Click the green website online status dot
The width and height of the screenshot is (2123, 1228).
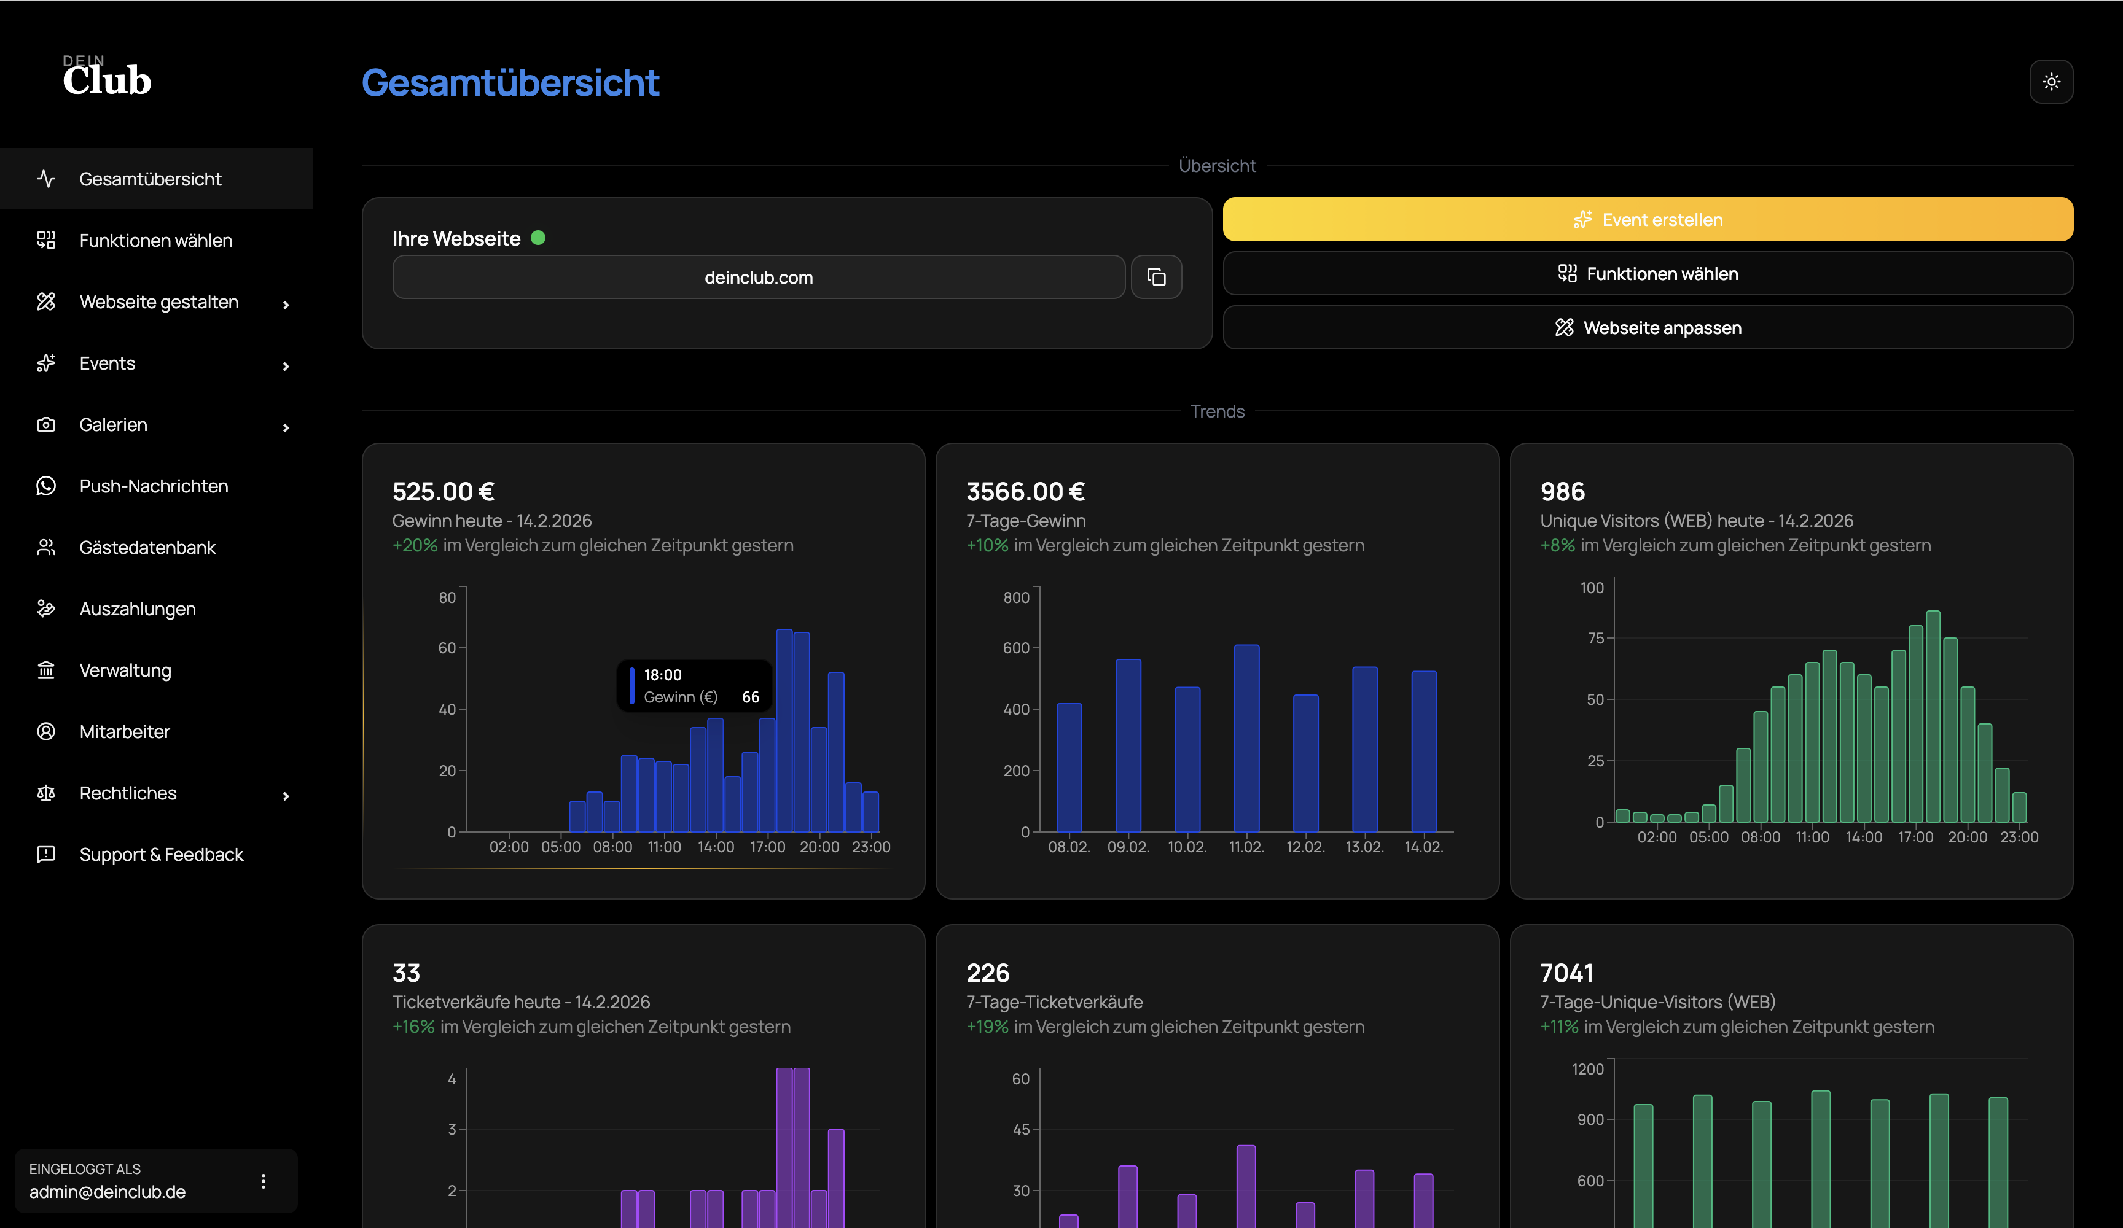[x=538, y=238]
